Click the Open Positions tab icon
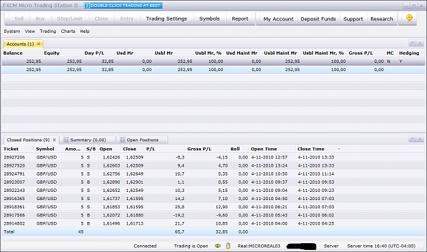Screen dimensions: 427x252 click(x=122, y=139)
